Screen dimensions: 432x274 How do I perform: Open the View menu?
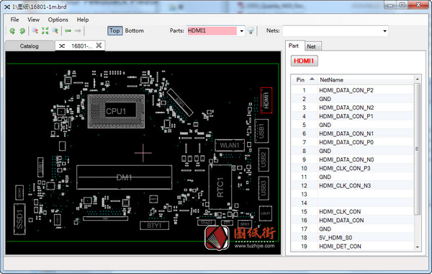pyautogui.click(x=33, y=19)
